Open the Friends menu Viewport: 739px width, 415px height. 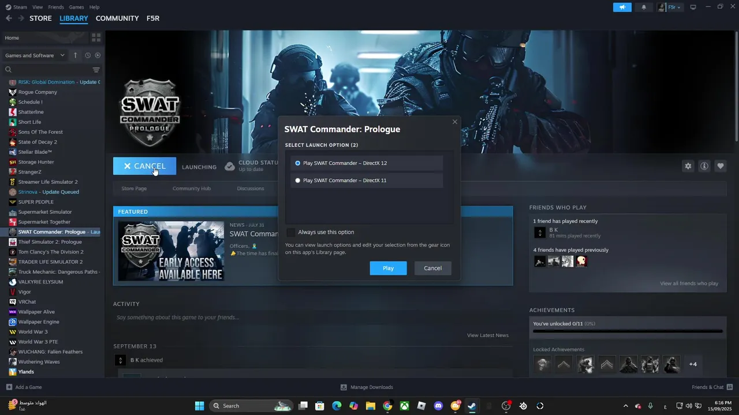pyautogui.click(x=56, y=7)
